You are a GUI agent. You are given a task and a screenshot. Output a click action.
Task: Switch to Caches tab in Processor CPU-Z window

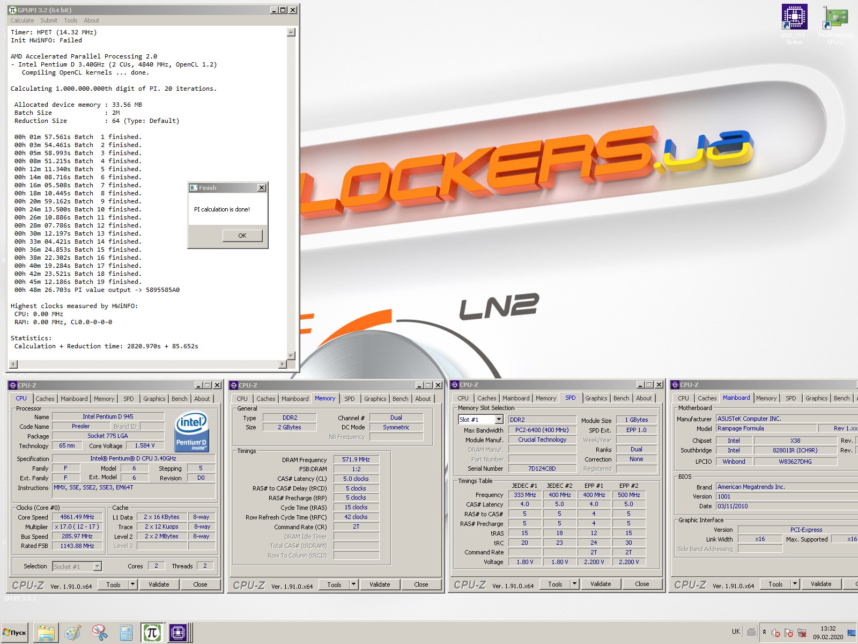click(x=45, y=399)
